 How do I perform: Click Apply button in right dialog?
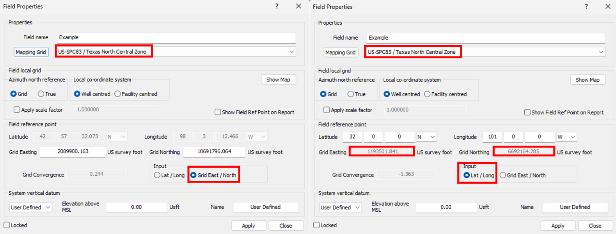point(557,226)
